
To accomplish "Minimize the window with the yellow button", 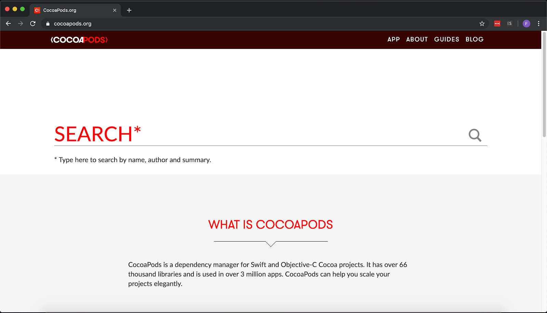I will pos(15,9).
